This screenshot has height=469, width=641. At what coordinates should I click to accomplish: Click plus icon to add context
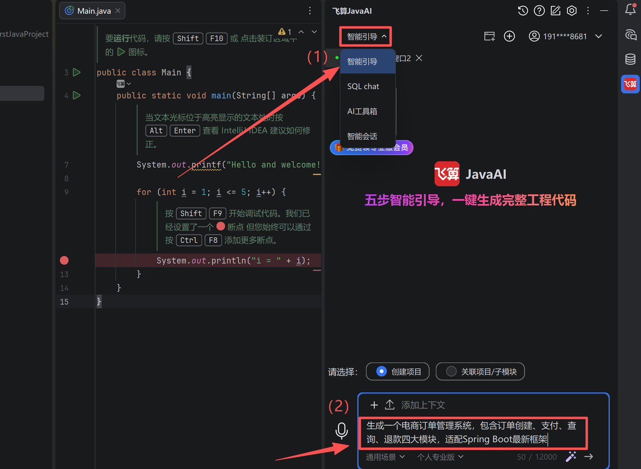point(374,405)
